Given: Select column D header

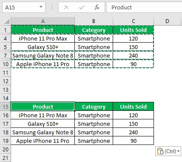Looking at the screenshot, I should point(167,21).
